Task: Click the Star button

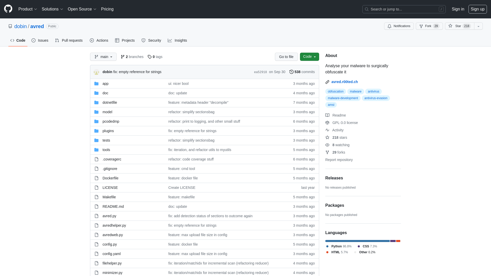Action: click(460, 26)
